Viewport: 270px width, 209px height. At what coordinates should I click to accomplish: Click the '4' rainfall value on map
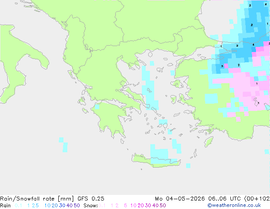point(253,45)
